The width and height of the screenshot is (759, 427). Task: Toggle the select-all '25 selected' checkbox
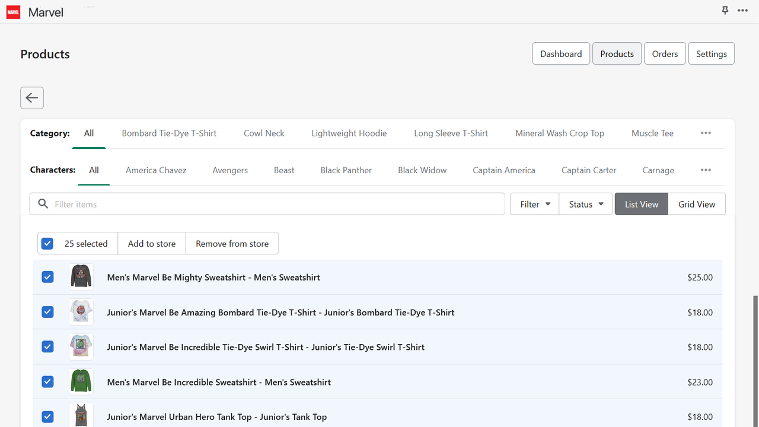(x=47, y=244)
